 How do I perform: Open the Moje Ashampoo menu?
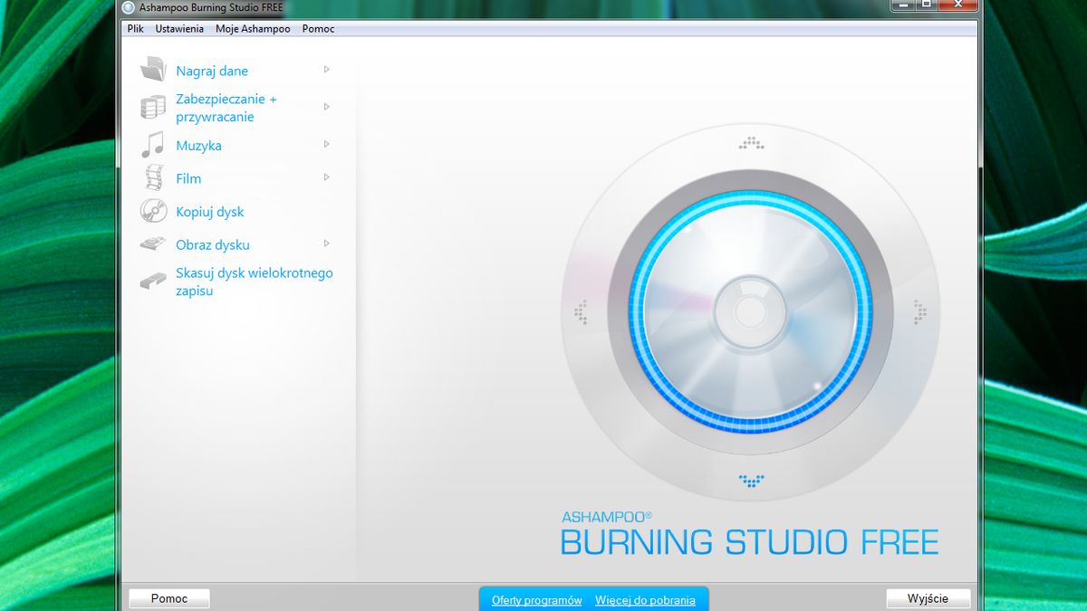(253, 29)
